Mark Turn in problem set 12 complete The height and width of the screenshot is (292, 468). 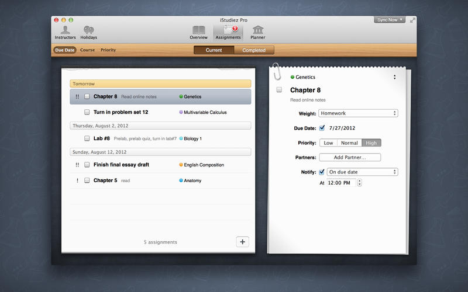pyautogui.click(x=87, y=112)
